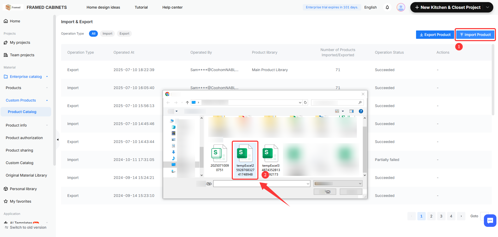
Task: Collapse the Custom Products submenu
Action: pyautogui.click(x=47, y=100)
